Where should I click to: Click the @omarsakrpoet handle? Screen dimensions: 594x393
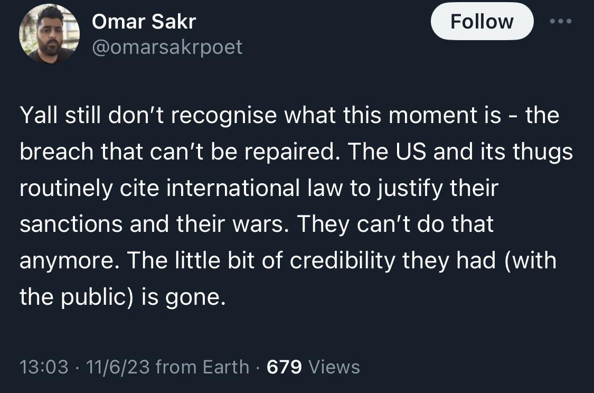[167, 47]
